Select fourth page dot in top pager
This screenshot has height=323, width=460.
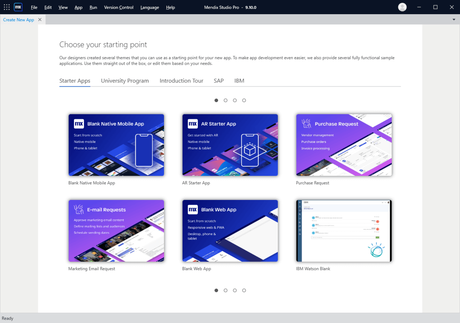tap(244, 100)
